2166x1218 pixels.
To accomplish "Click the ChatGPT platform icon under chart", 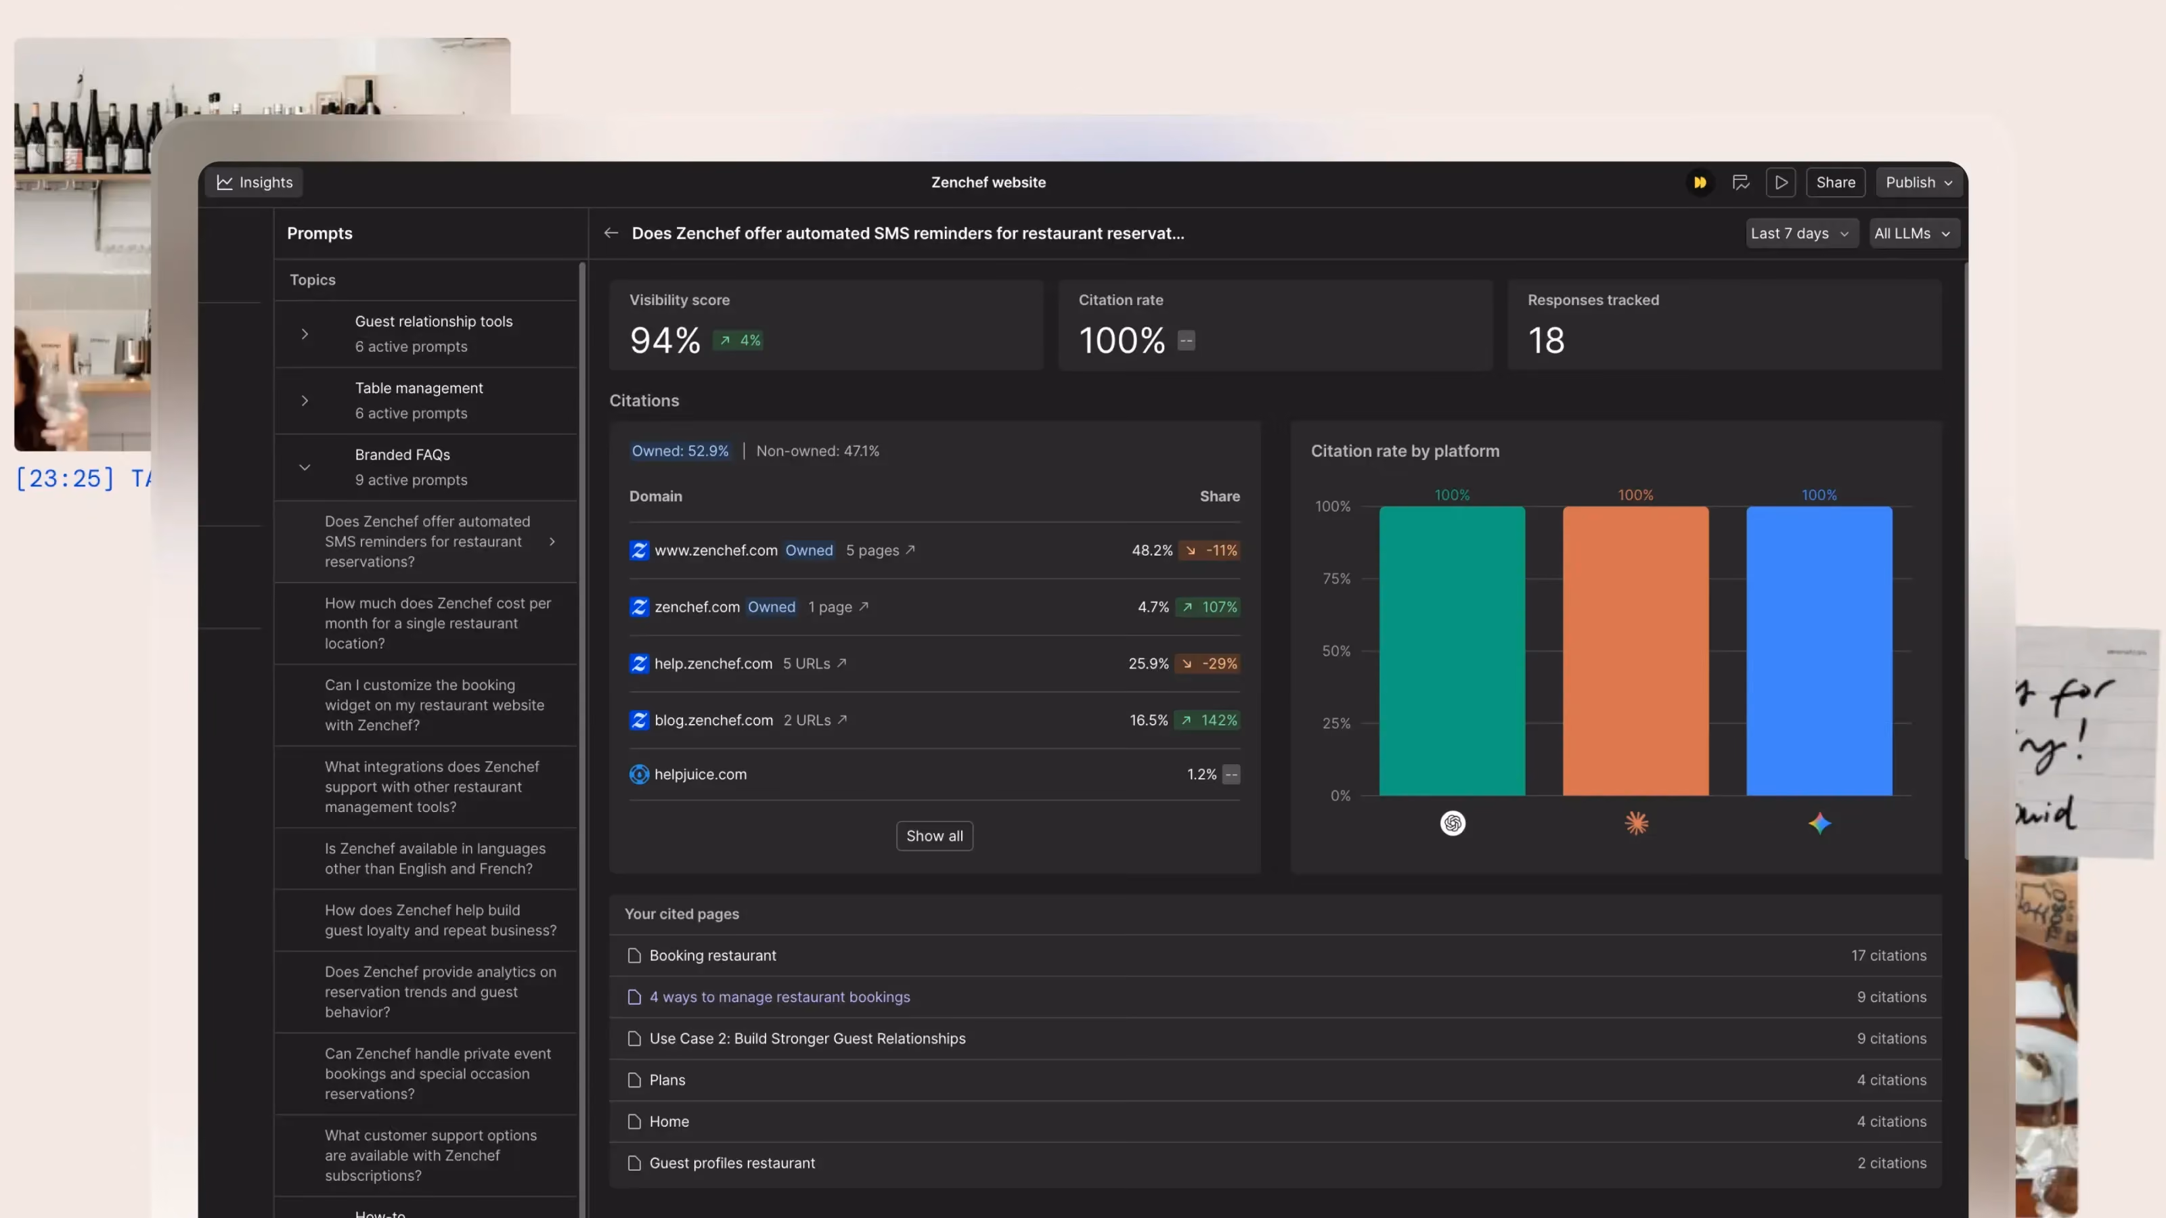I will click(1452, 822).
